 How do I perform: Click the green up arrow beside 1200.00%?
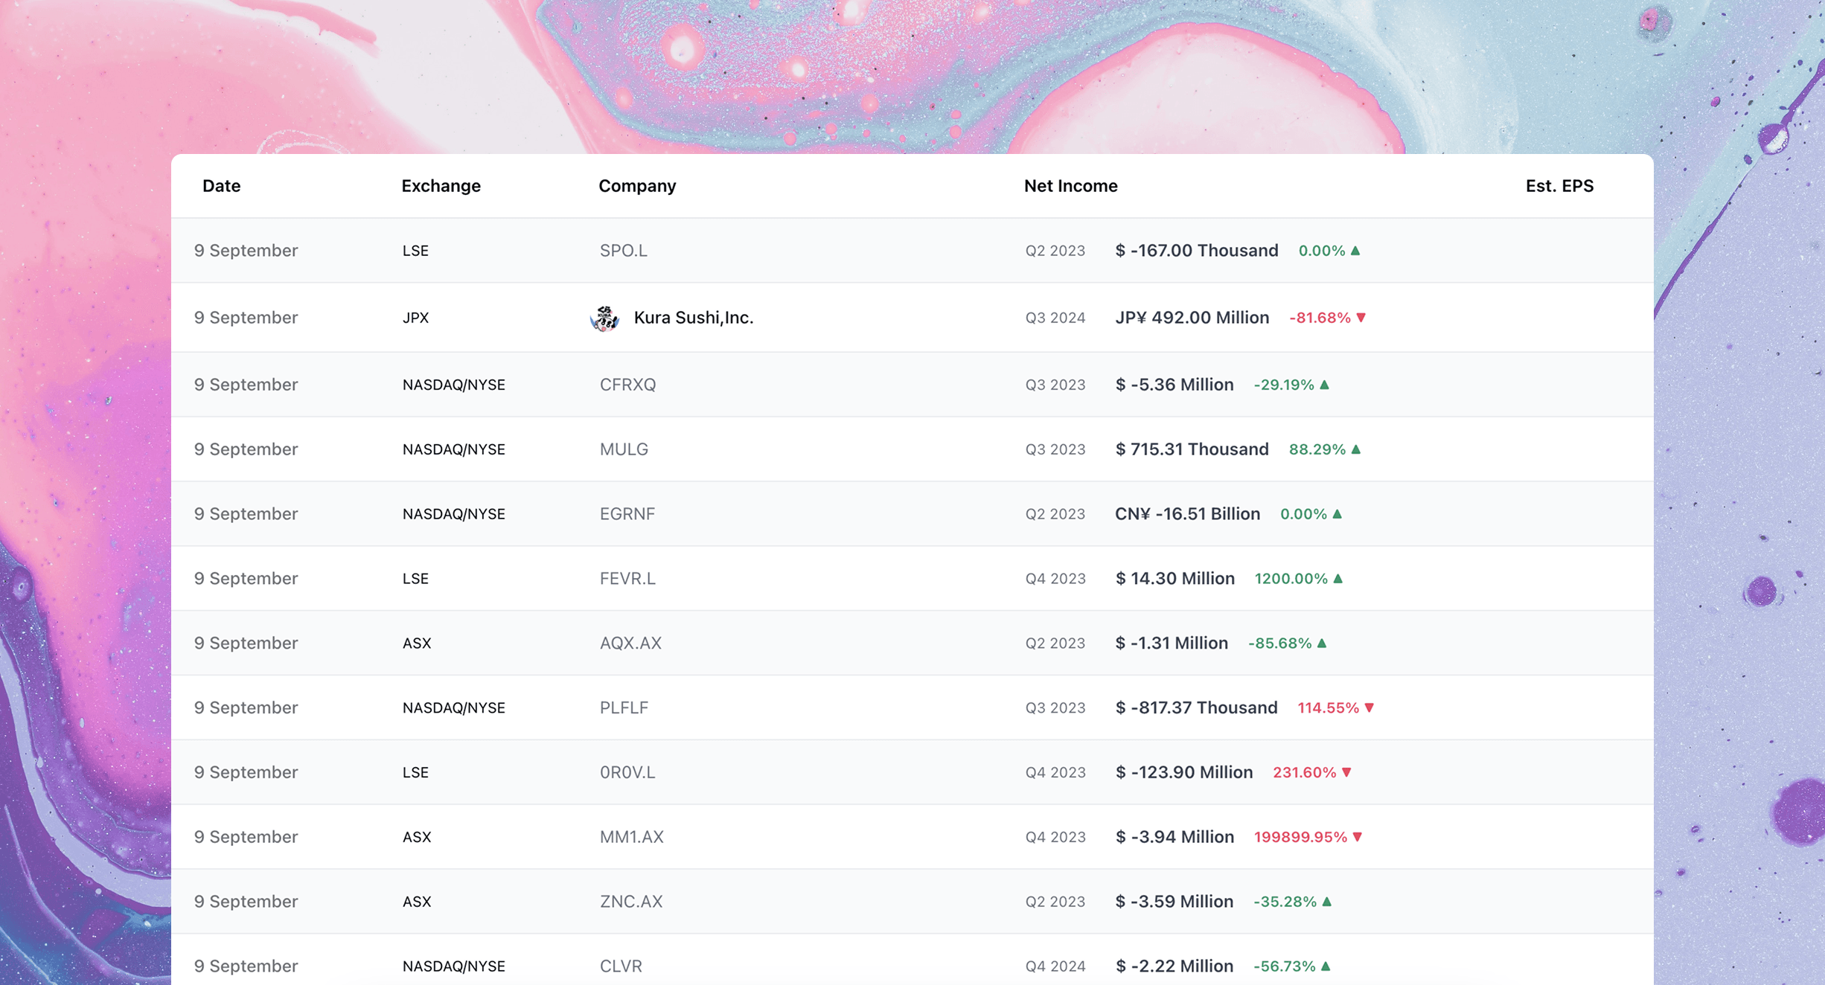coord(1338,579)
